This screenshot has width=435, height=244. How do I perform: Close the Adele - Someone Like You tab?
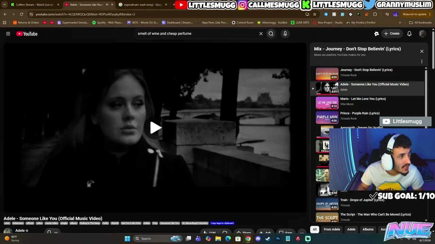click(x=112, y=5)
